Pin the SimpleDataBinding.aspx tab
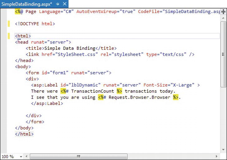227x160 pixels. 57,3
